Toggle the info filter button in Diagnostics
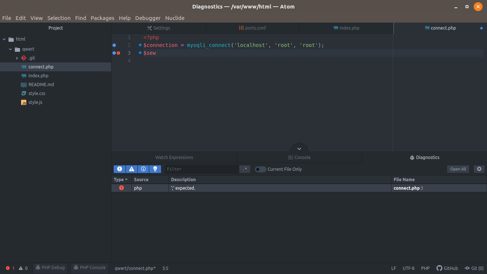487x274 pixels. click(143, 169)
